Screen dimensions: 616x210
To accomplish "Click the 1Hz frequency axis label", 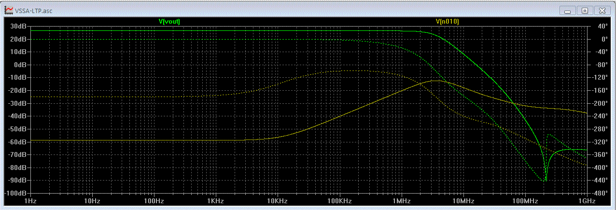I will [30, 200].
